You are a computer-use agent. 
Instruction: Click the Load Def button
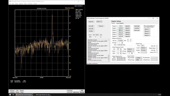(x=137, y=28)
